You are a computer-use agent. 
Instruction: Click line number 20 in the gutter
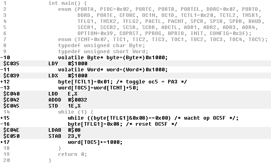(7, 160)
